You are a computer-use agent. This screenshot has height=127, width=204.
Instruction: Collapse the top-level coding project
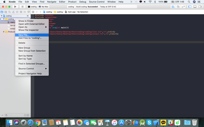(2, 16)
